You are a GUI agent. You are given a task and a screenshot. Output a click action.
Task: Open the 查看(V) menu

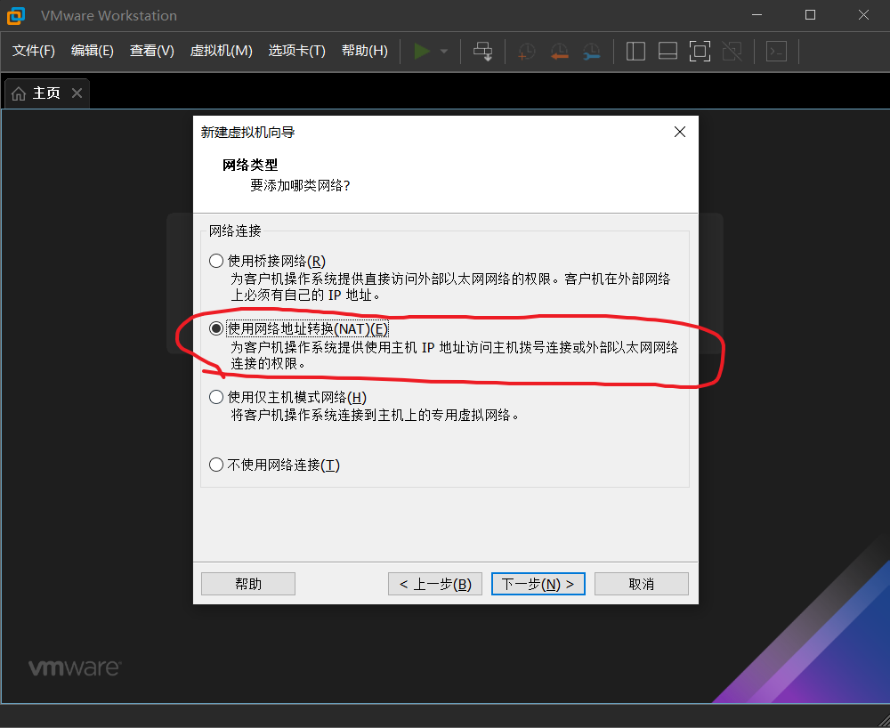coord(151,51)
